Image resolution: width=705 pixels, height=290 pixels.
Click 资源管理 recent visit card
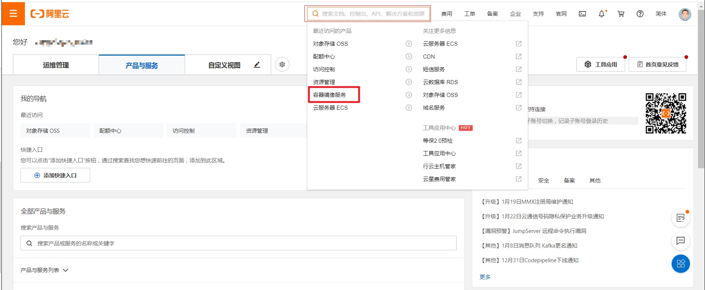point(273,131)
